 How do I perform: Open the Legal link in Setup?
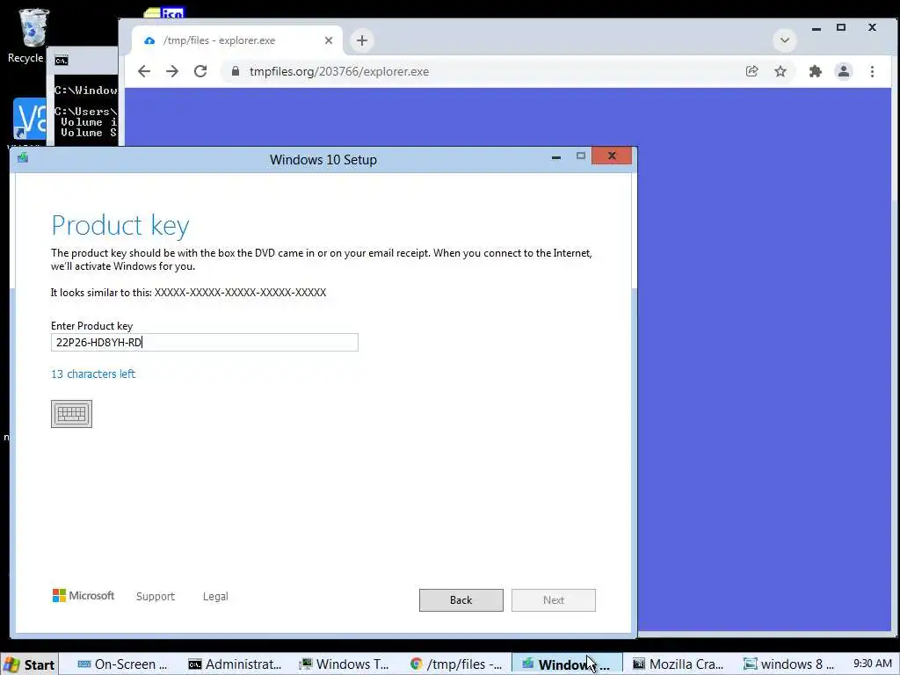(215, 597)
